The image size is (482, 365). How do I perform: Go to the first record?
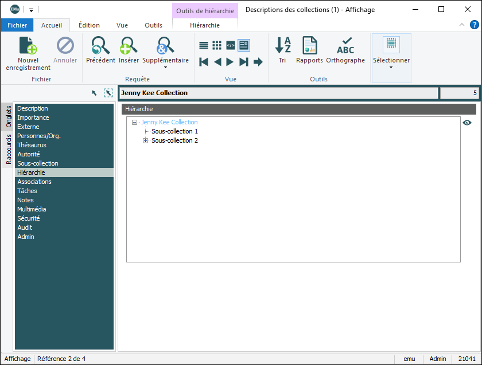click(x=204, y=62)
